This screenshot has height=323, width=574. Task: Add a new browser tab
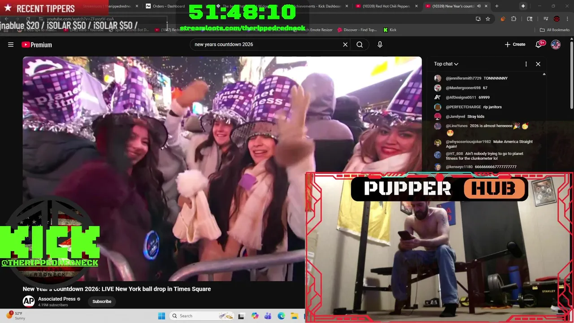point(496,6)
